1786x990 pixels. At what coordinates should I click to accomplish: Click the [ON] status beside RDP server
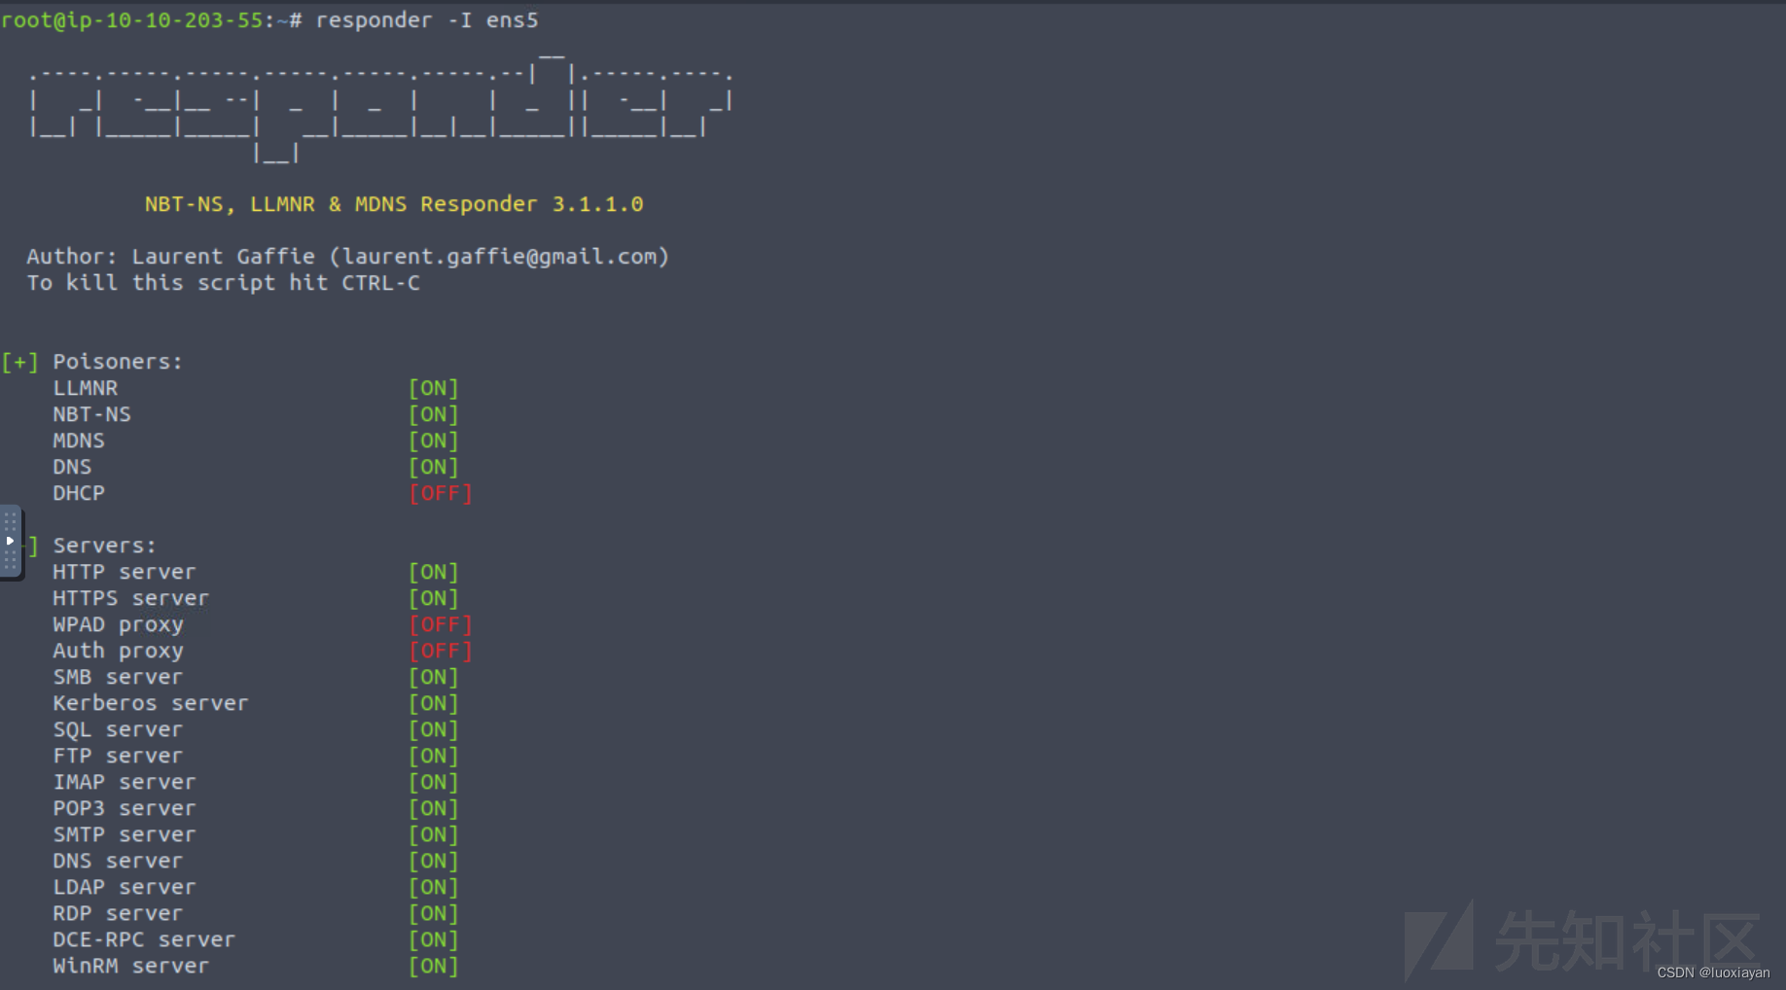(433, 913)
